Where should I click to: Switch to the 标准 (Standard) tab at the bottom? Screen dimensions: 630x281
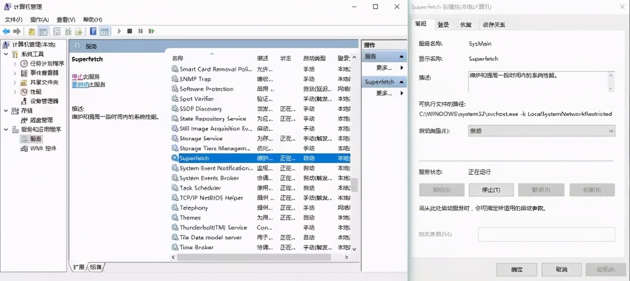click(x=96, y=267)
